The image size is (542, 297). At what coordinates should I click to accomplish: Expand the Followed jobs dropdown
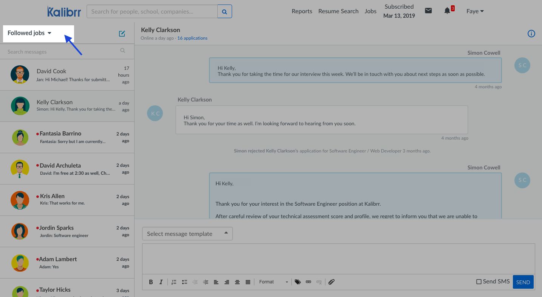pyautogui.click(x=29, y=33)
